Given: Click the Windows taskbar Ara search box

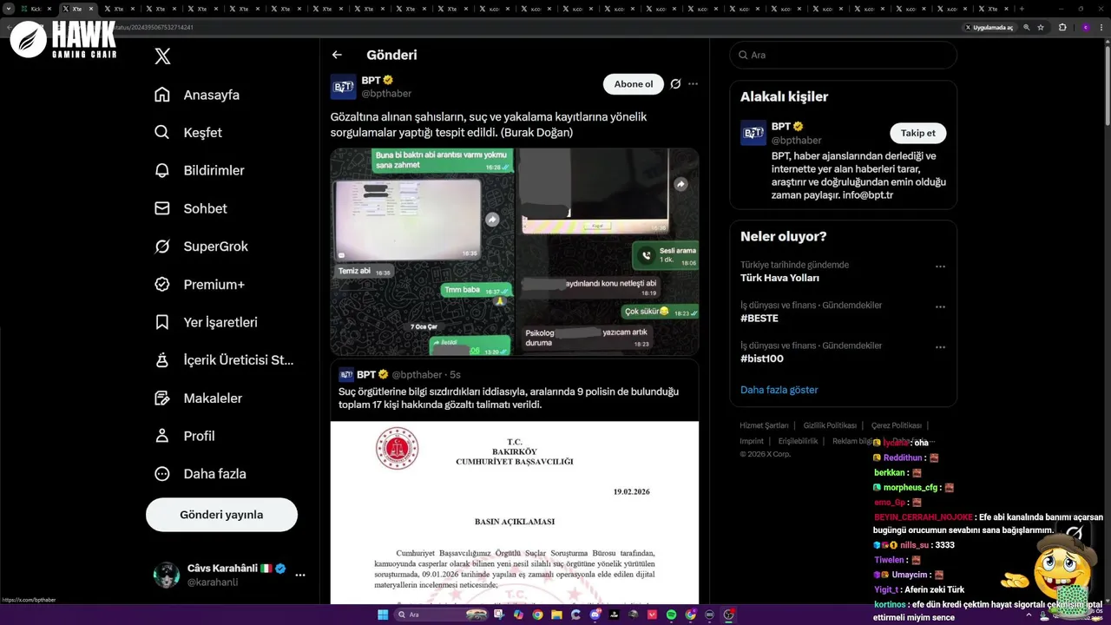Looking at the screenshot, I should (443, 615).
